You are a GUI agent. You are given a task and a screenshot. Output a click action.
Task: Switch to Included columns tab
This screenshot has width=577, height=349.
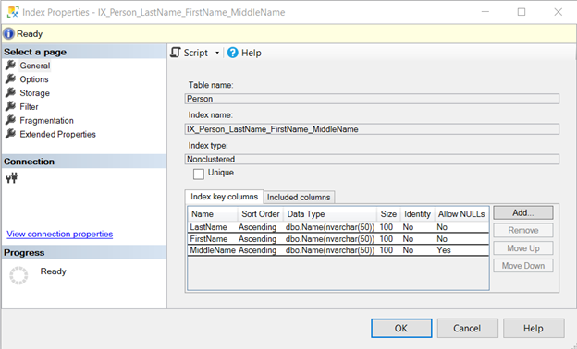point(299,198)
